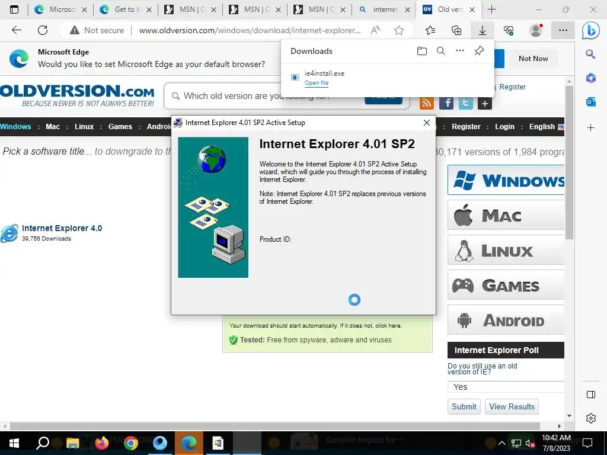
Task: Open sidebar settings gear icon
Action: (591, 418)
